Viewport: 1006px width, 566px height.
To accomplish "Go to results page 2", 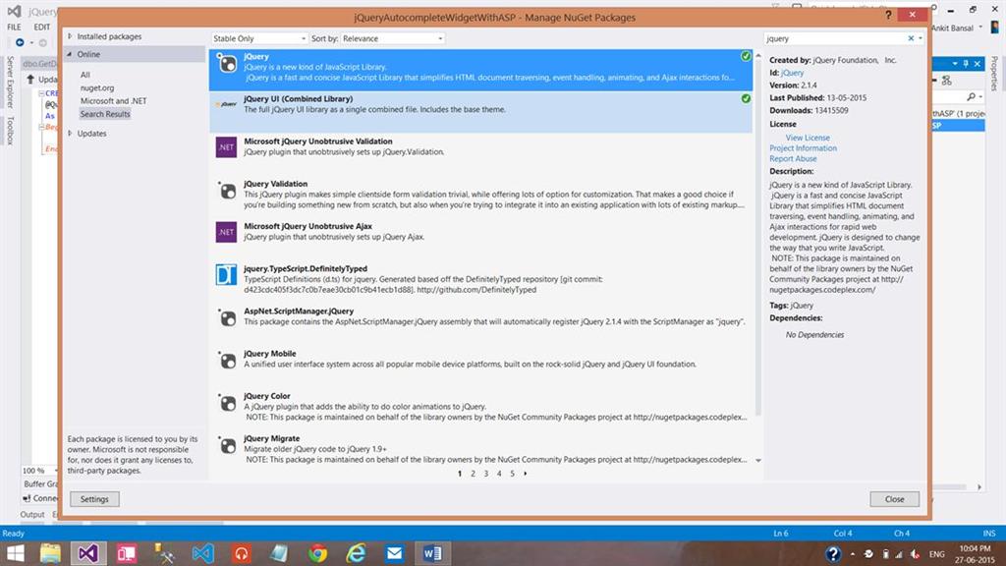I will tap(473, 474).
